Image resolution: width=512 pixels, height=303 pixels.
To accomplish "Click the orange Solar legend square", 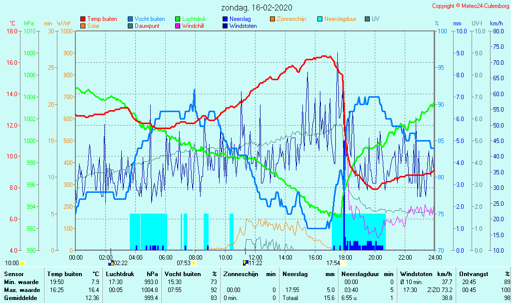I will pyautogui.click(x=83, y=26).
